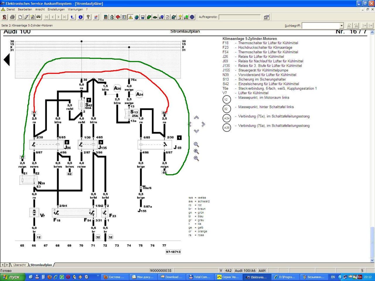Click the red book toolbar icon
Viewport: 375px width, 281px height.
click(118, 17)
